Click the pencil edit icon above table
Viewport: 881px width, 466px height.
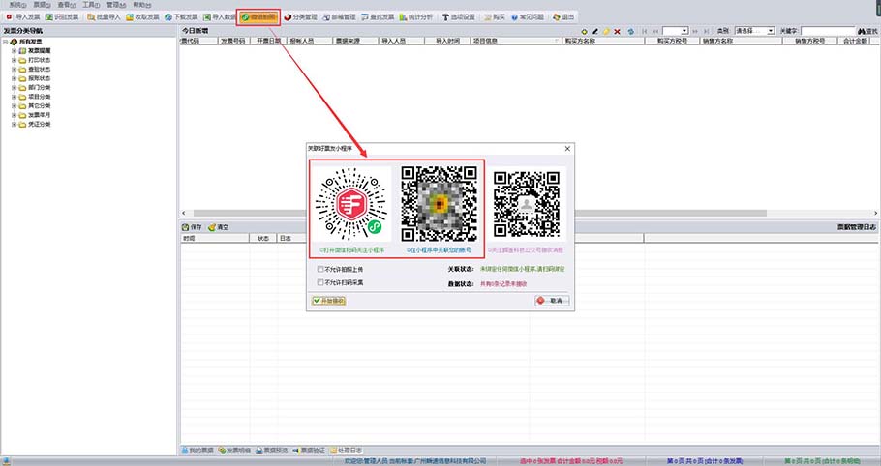click(x=594, y=32)
